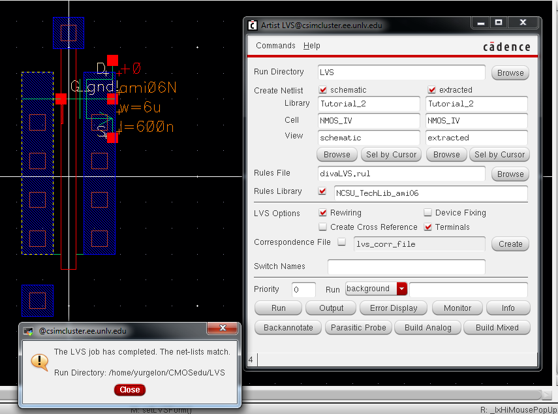Click the Run button
Viewport: 558px width, 414px height.
pos(278,308)
